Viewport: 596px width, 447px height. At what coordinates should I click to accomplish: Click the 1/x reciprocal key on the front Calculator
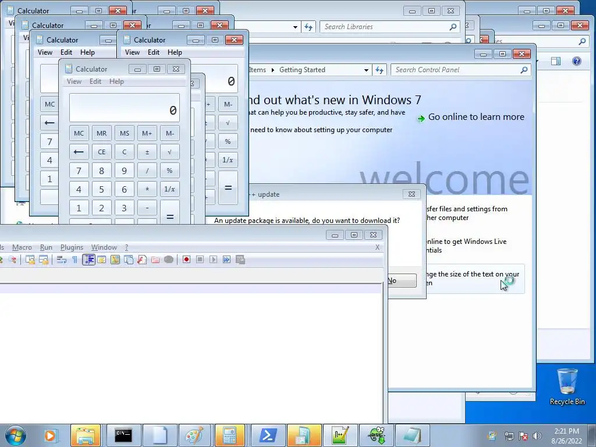[169, 189]
